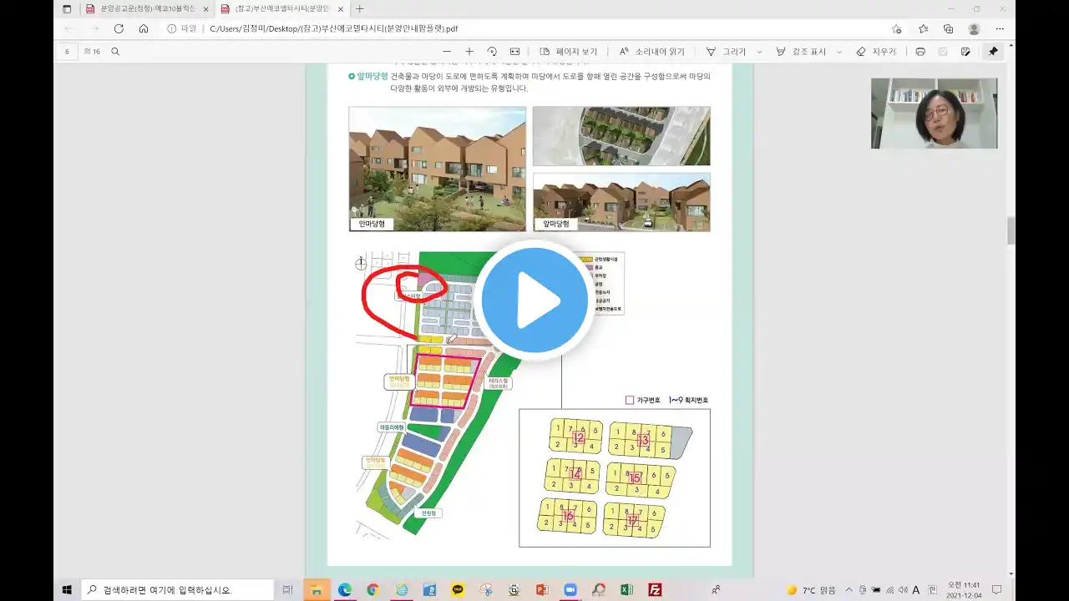The image size is (1069, 601).
Task: Open File Explorer from the taskbar
Action: pos(317,589)
